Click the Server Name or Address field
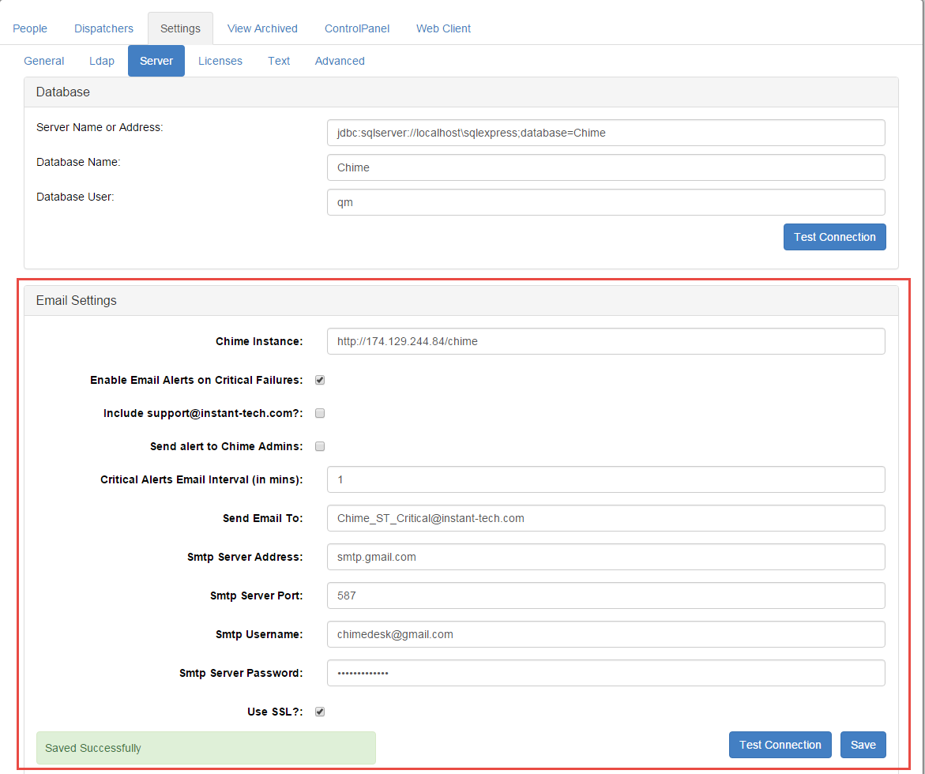The height and width of the screenshot is (774, 925). point(606,133)
